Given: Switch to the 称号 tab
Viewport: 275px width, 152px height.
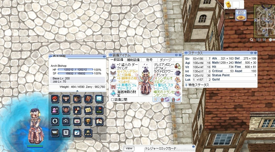Looking at the screenshot, I should tap(149, 60).
